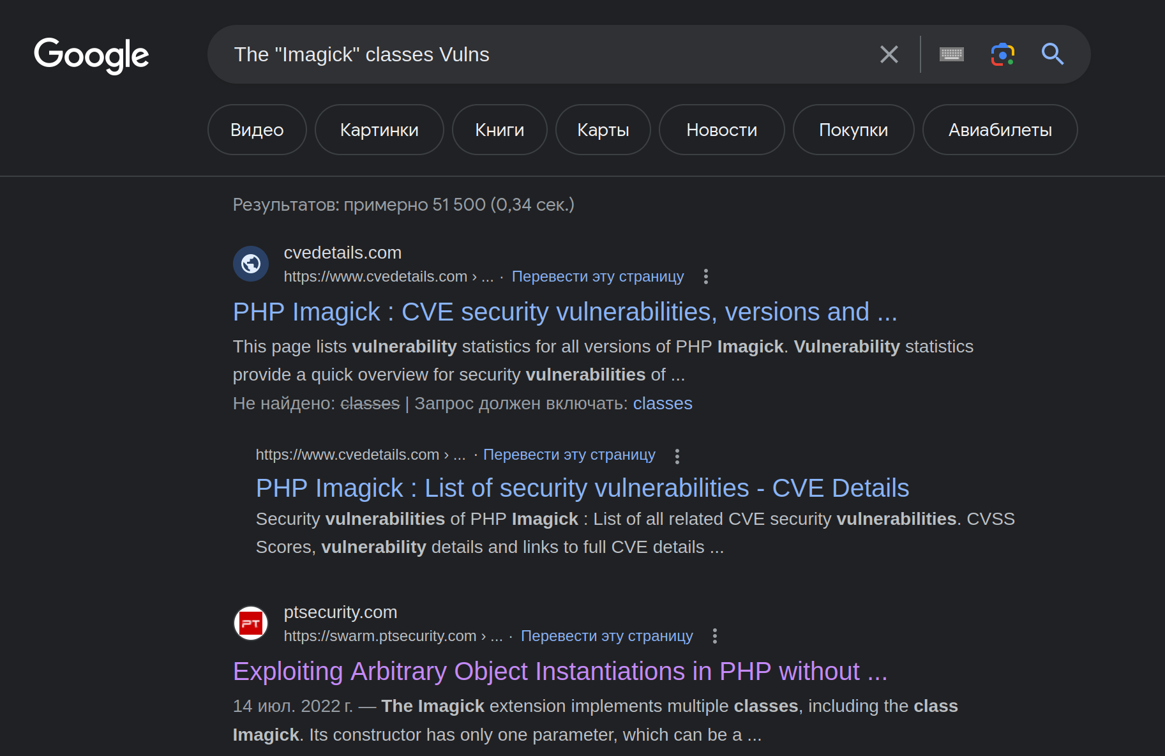Show Новости results
The image size is (1165, 756).
(x=722, y=130)
